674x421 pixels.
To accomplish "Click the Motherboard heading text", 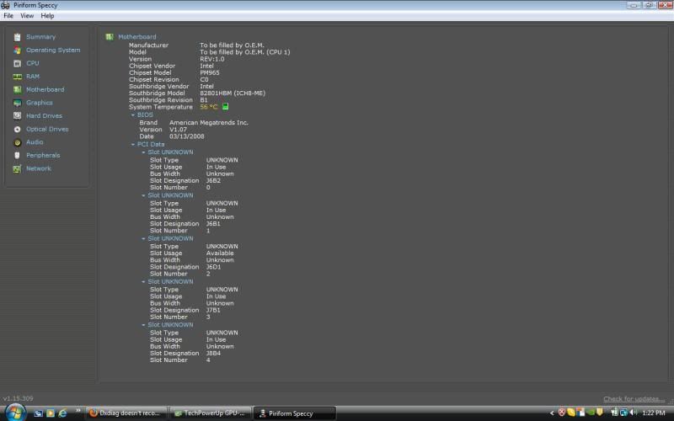I will [x=137, y=37].
